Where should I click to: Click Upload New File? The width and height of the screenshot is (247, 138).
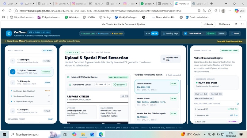(170, 59)
